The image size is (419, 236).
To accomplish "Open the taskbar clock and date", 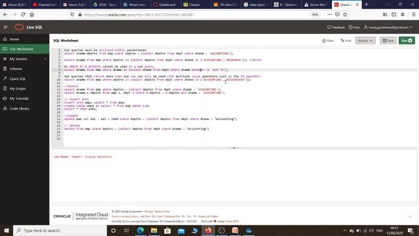I will click(394, 230).
